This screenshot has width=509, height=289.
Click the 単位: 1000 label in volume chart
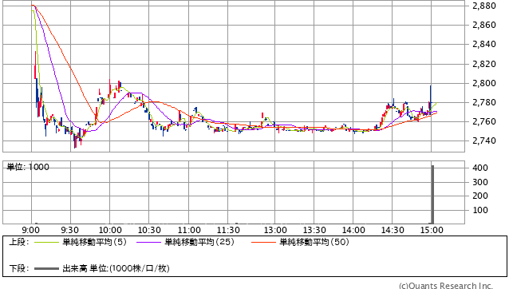[x=28, y=167]
